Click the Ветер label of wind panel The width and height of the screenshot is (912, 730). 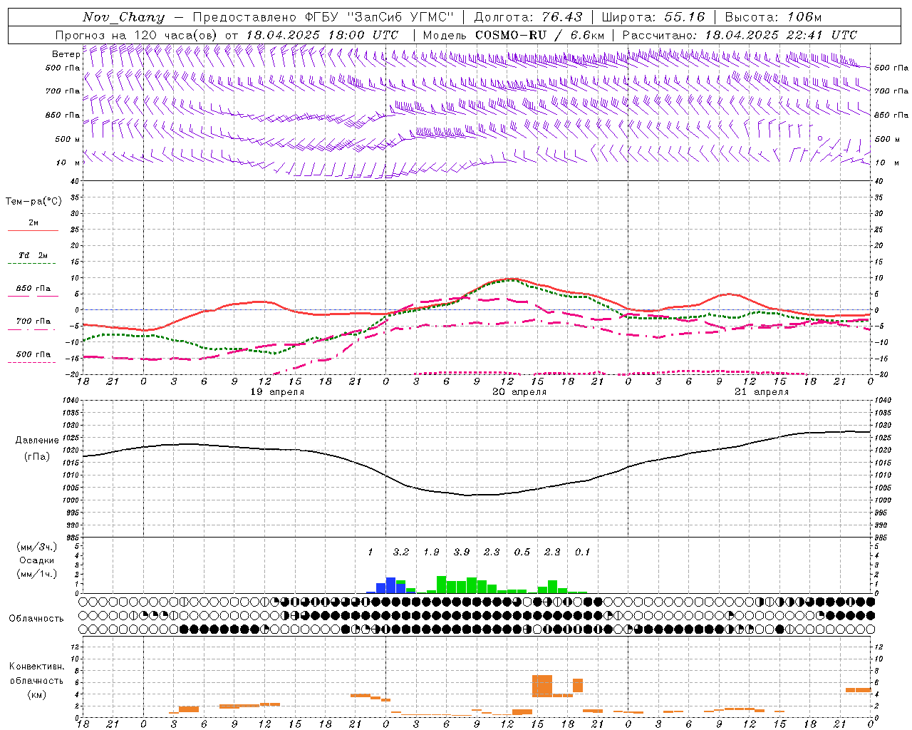tap(66, 54)
